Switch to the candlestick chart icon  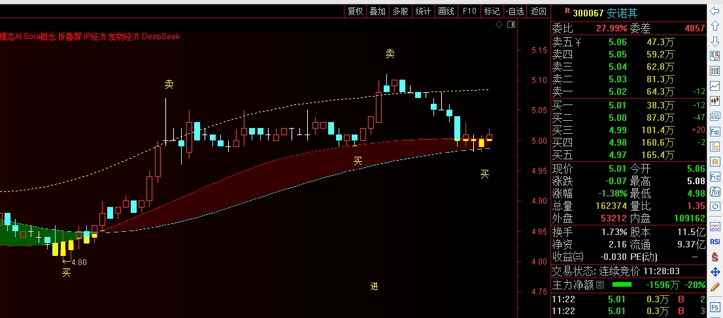(715, 101)
